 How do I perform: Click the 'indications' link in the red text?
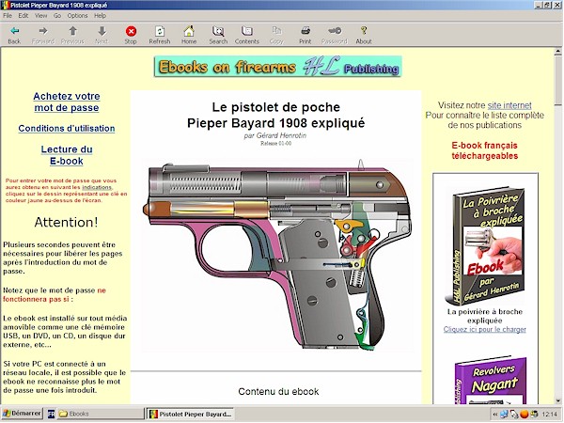click(x=97, y=187)
